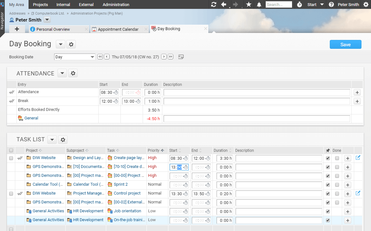Open the favorites star icon
Viewport: 371px width, 231px height.
coord(249,4)
